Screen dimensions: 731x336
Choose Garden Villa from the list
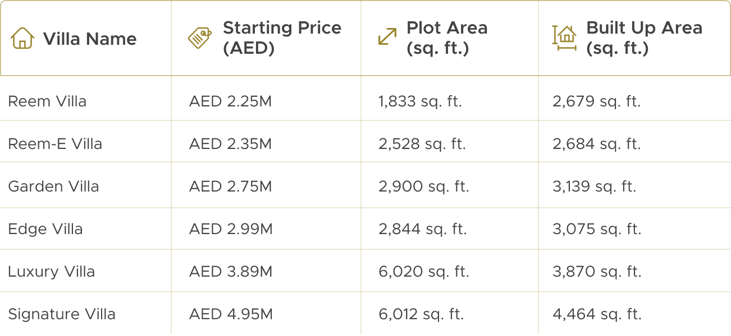(x=53, y=186)
